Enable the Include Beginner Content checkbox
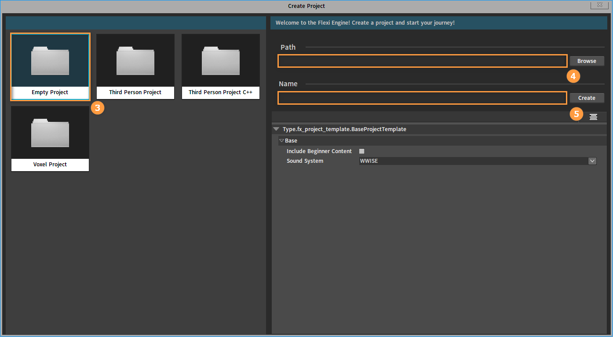Viewport: 613px width, 337px height. click(362, 151)
